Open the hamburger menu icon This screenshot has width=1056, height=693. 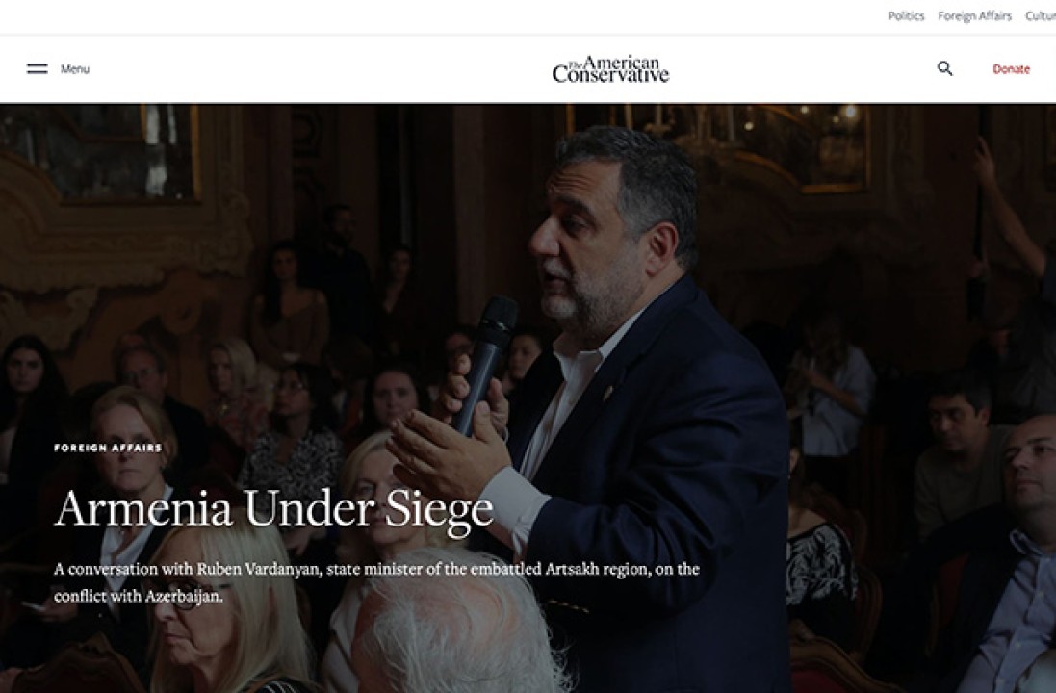pyautogui.click(x=37, y=68)
